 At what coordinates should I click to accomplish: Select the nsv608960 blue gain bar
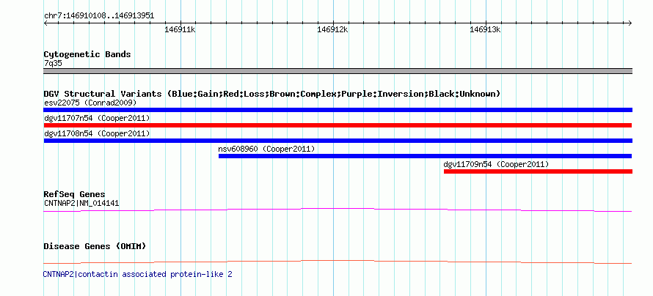[426, 156]
